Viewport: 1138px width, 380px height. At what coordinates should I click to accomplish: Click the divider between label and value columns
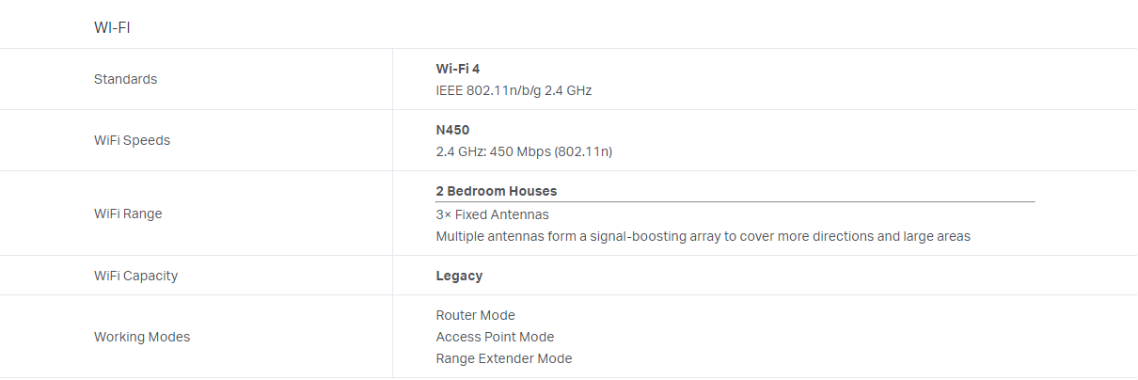[x=392, y=214]
